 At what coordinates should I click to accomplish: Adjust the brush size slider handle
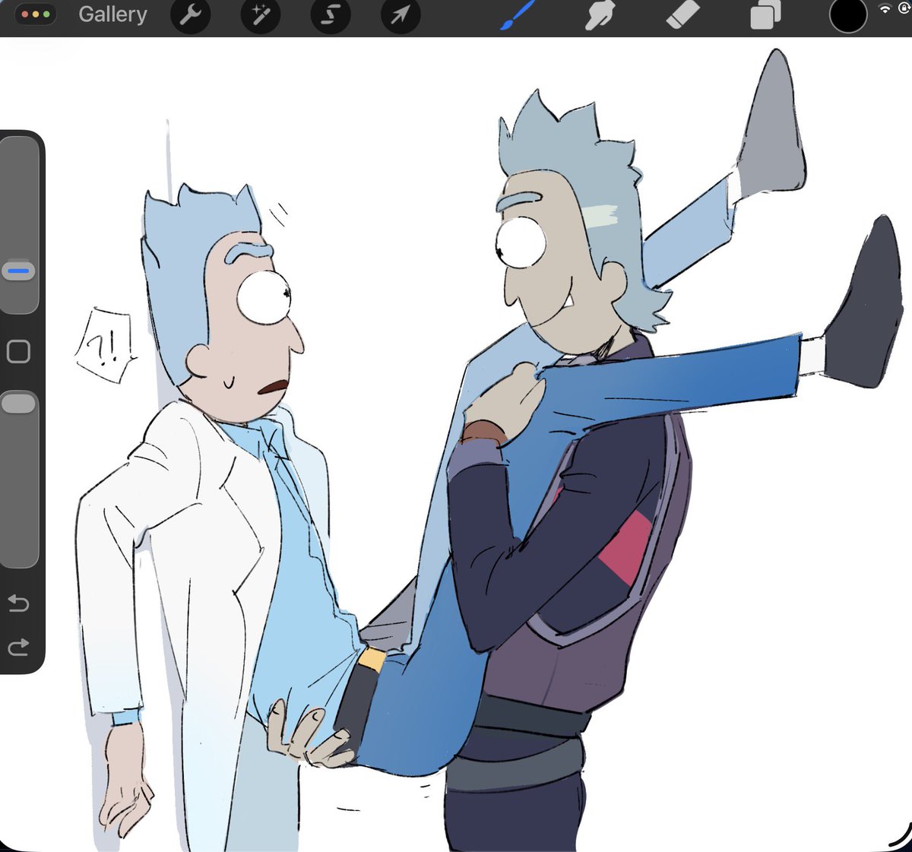click(x=19, y=271)
